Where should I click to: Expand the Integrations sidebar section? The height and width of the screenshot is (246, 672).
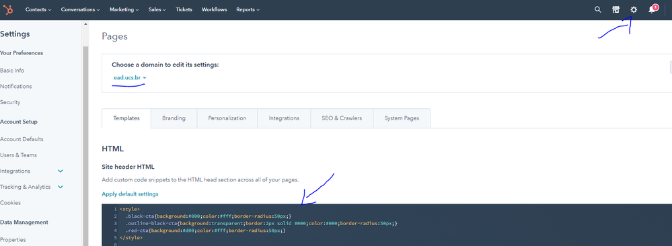[61, 171]
